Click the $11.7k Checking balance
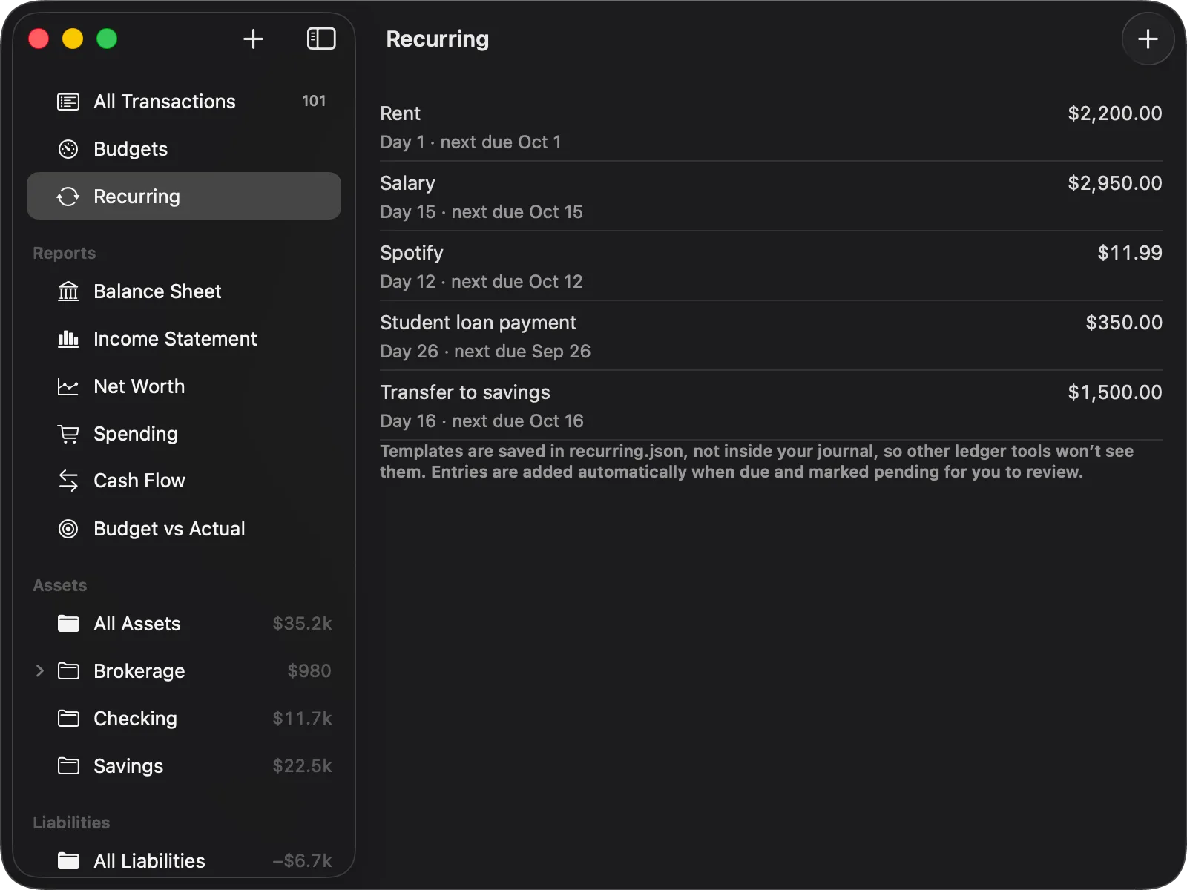This screenshot has width=1187, height=890. coord(302,719)
